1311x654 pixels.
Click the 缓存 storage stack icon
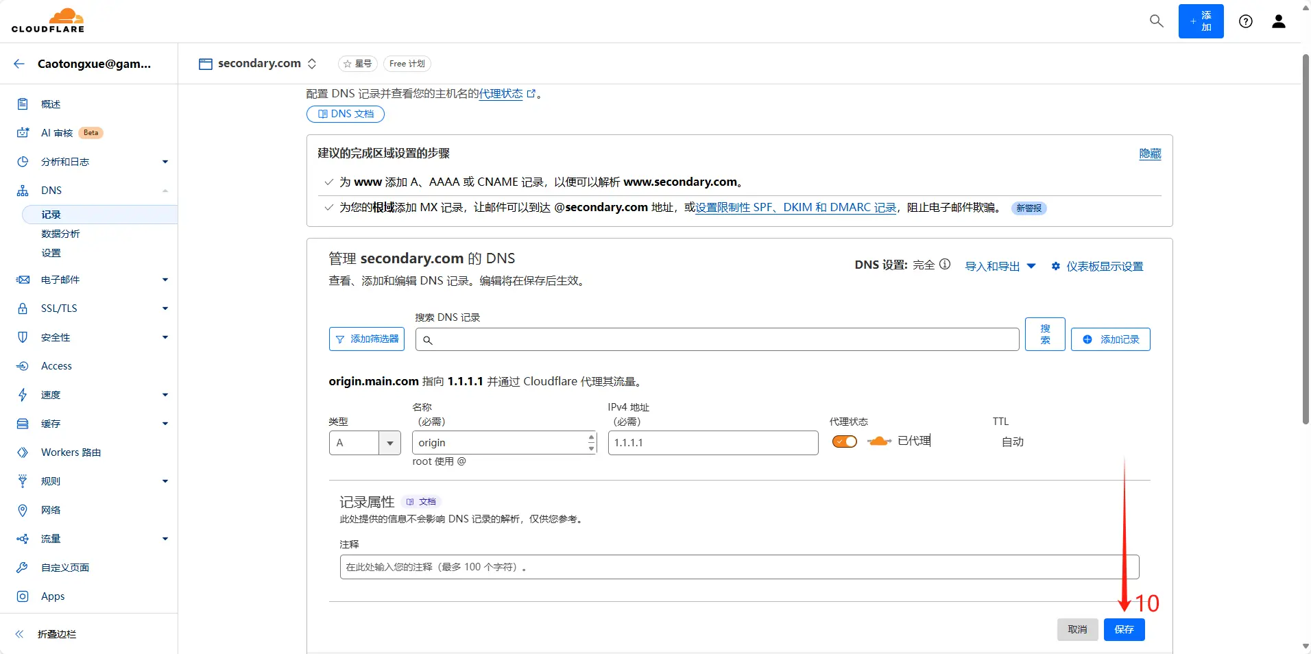[23, 424]
